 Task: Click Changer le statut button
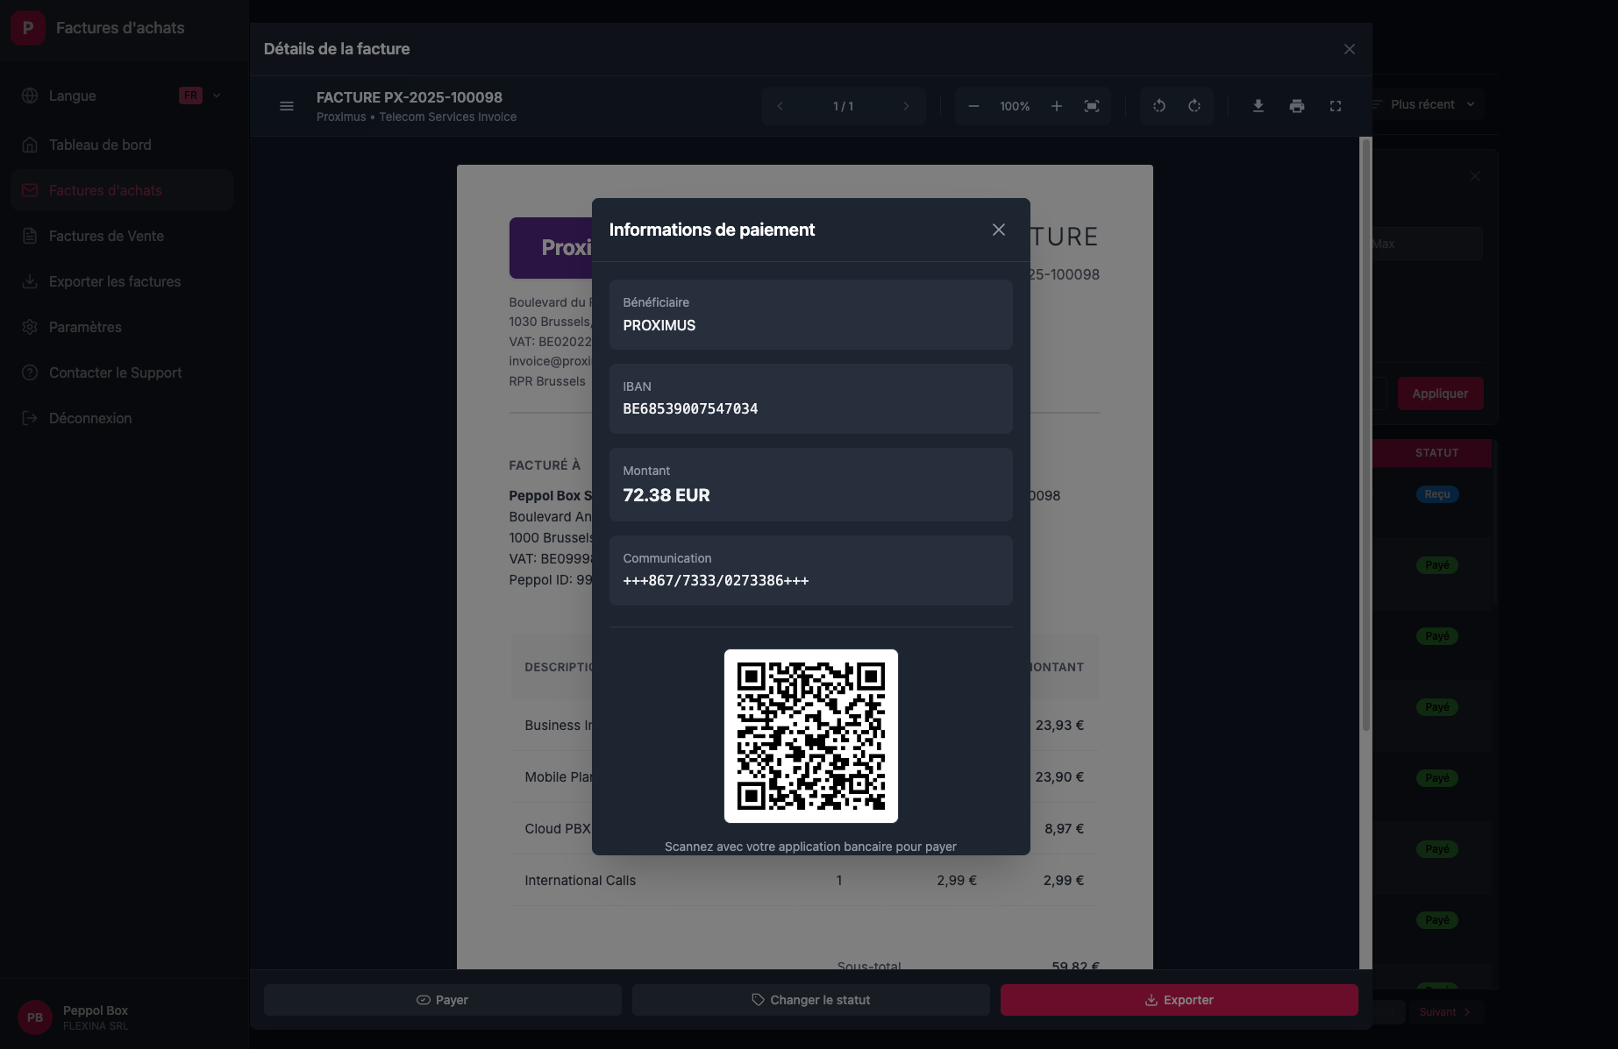coord(811,1000)
